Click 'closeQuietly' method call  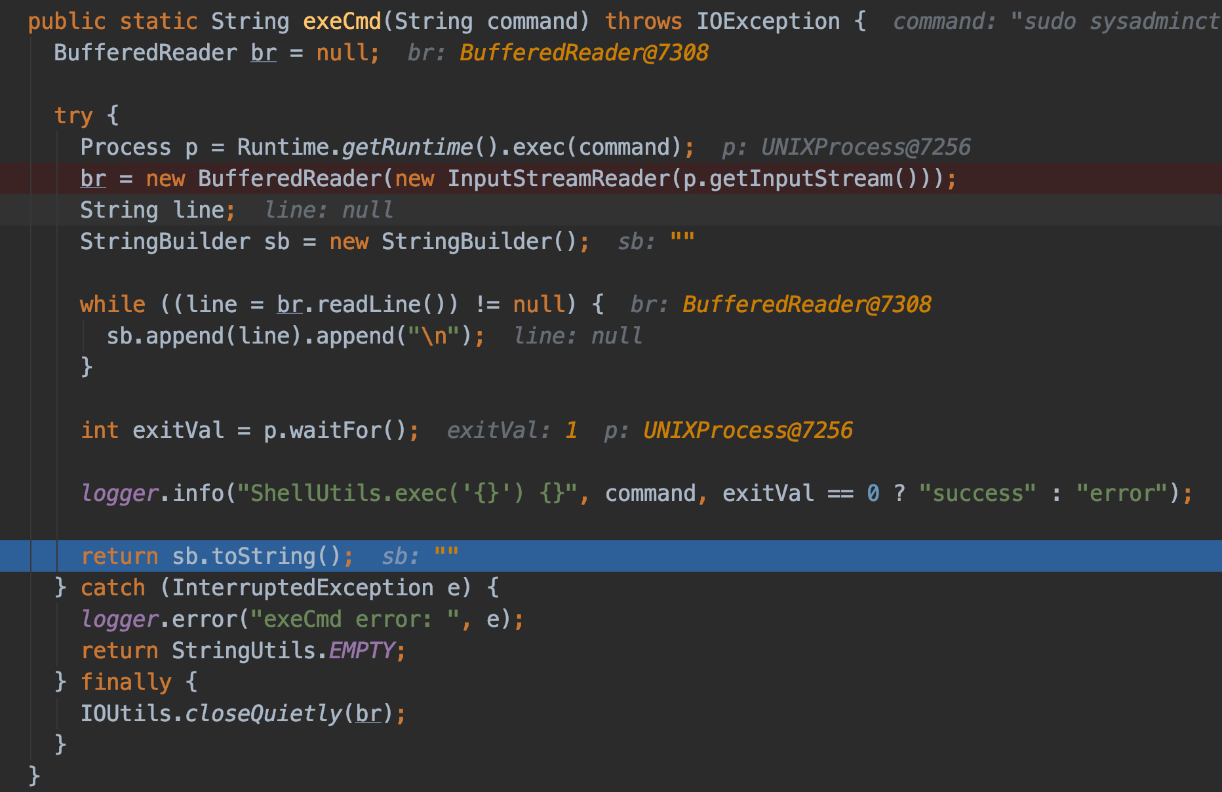tap(263, 714)
